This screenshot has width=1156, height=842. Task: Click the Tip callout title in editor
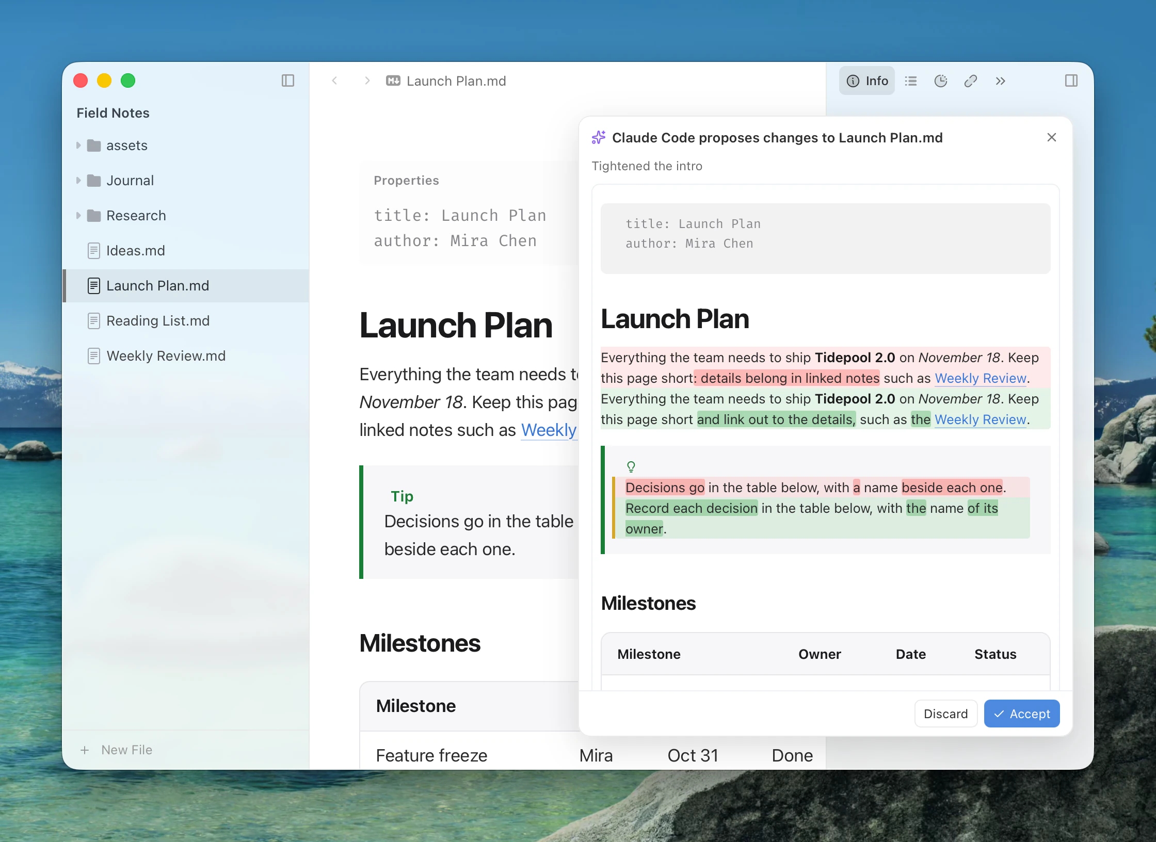click(402, 496)
